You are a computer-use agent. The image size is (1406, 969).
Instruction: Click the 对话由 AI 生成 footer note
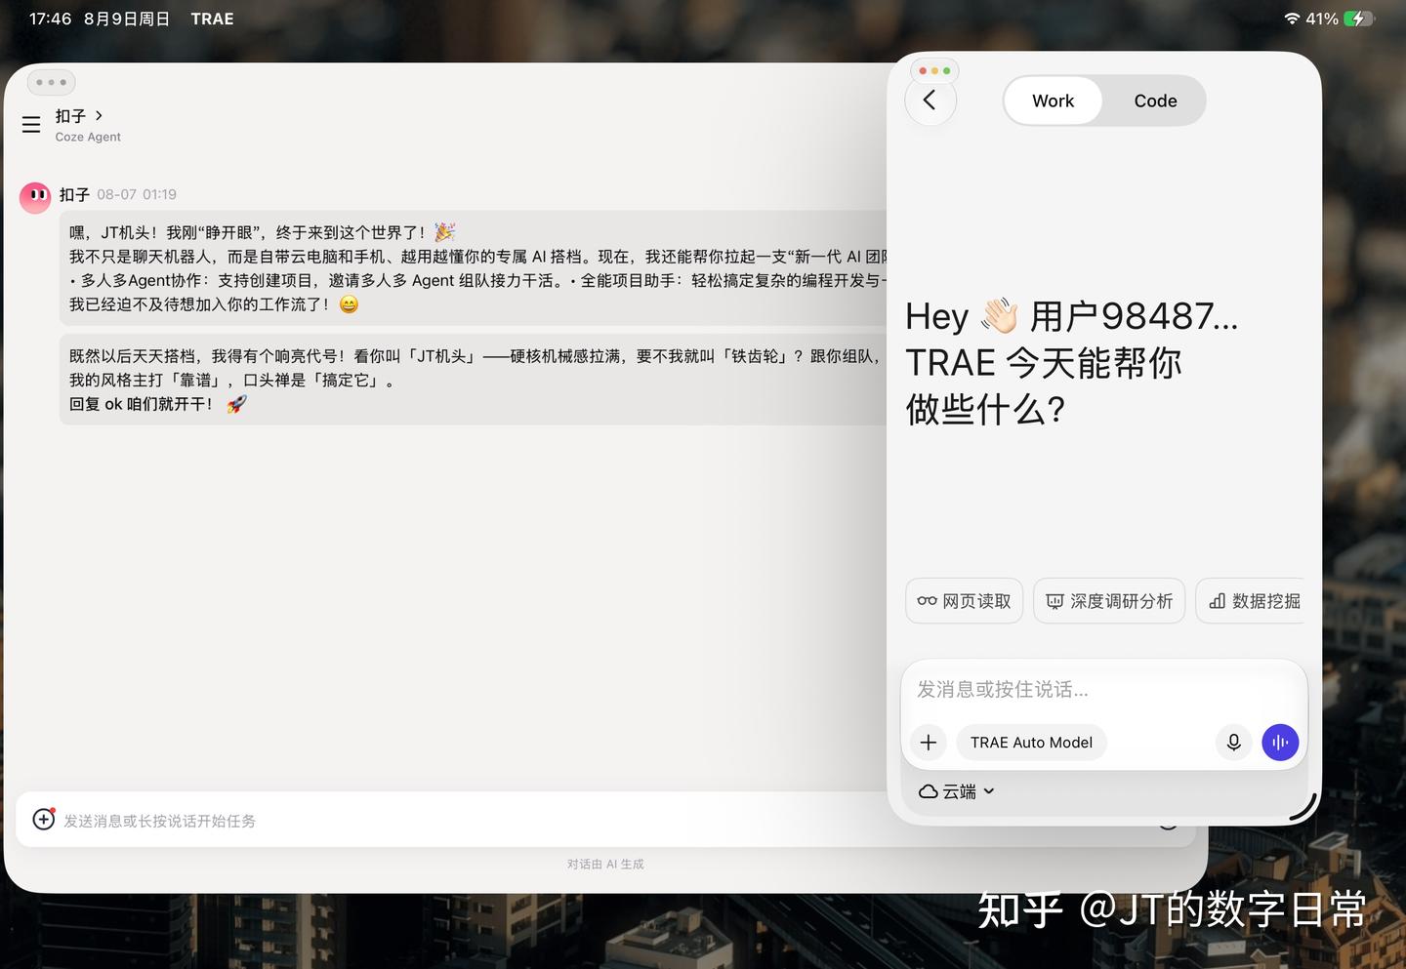[x=605, y=864]
